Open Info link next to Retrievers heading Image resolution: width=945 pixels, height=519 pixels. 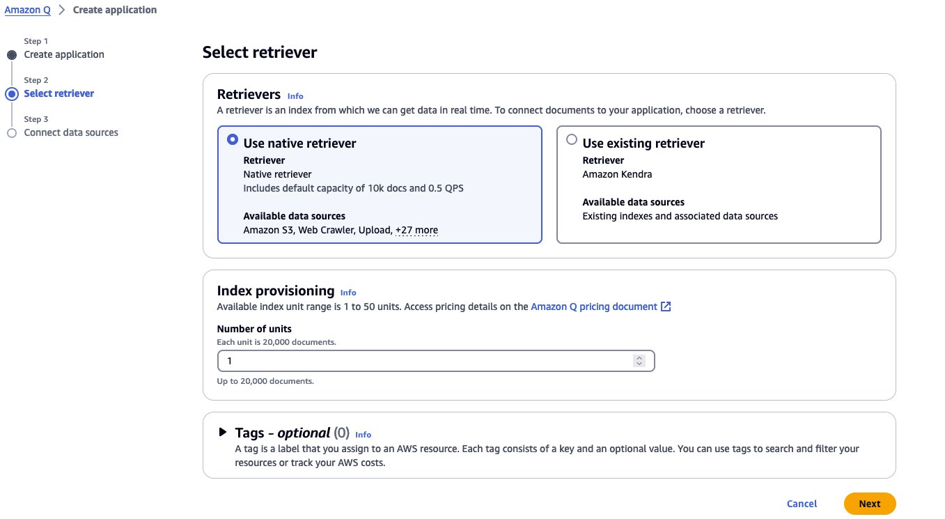[x=295, y=96]
